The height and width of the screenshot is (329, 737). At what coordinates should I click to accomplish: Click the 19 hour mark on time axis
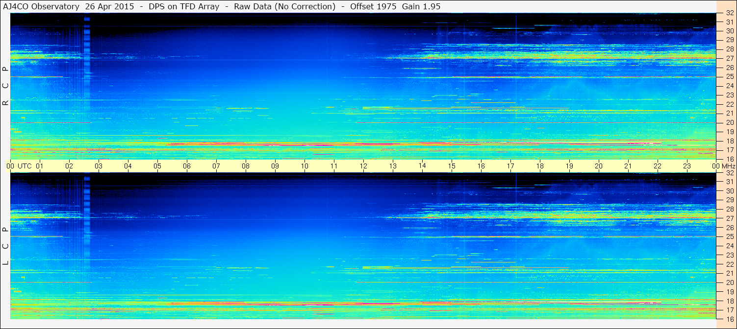pyautogui.click(x=569, y=166)
